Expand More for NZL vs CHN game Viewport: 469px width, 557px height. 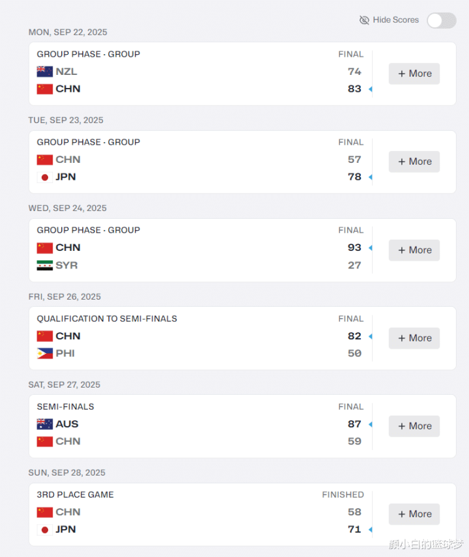coord(414,74)
